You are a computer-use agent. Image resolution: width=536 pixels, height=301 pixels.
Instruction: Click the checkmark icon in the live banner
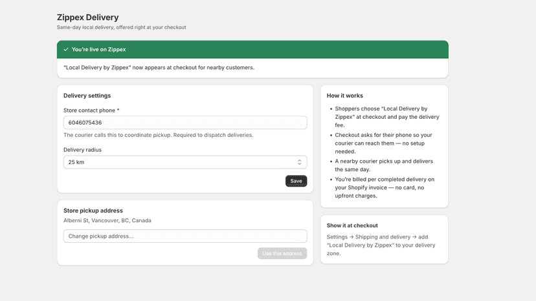click(x=66, y=50)
